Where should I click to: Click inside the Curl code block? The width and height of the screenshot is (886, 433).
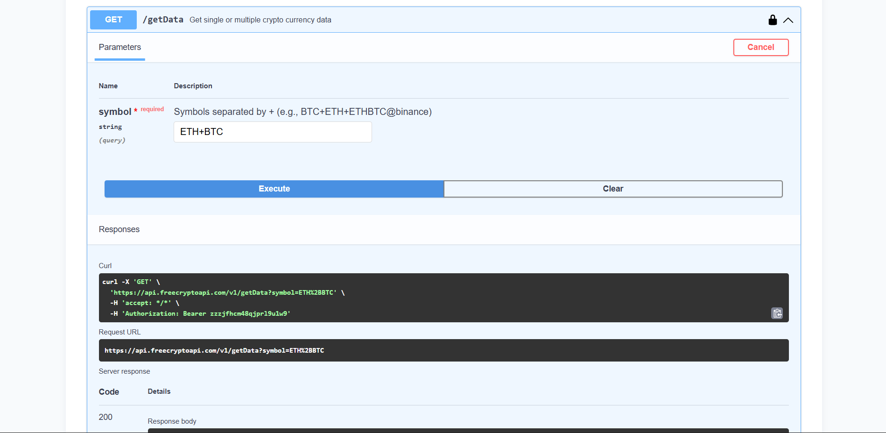click(x=327, y=298)
